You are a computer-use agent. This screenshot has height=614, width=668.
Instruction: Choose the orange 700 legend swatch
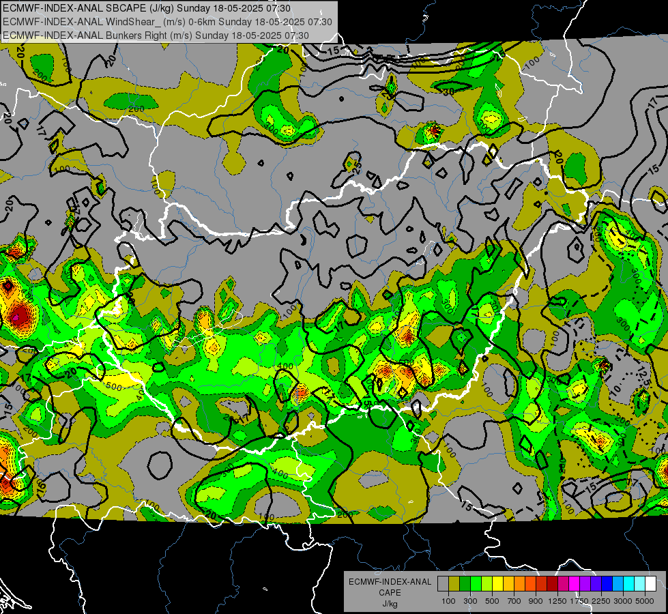click(x=520, y=583)
